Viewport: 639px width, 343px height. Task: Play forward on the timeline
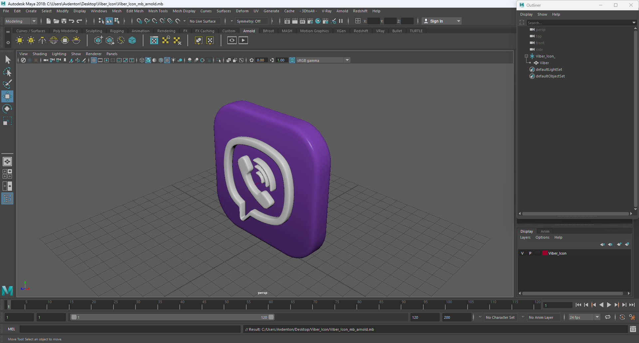click(x=609, y=305)
